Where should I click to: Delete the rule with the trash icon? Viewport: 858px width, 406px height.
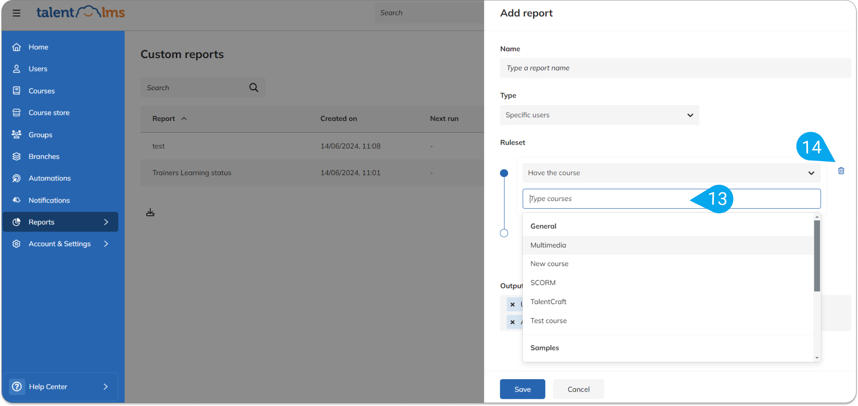[x=841, y=171]
